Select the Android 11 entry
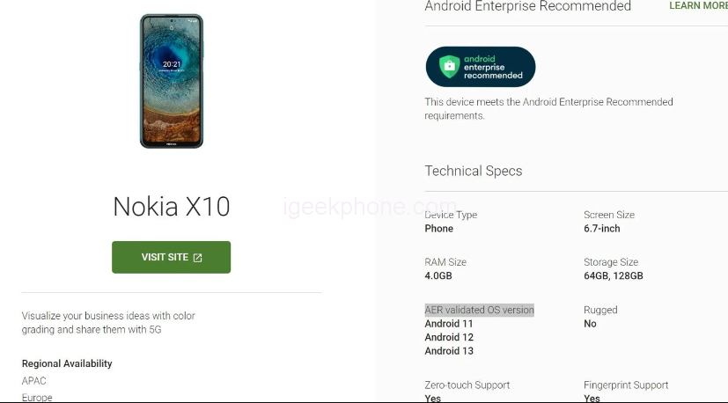728x403 pixels. [x=448, y=324]
